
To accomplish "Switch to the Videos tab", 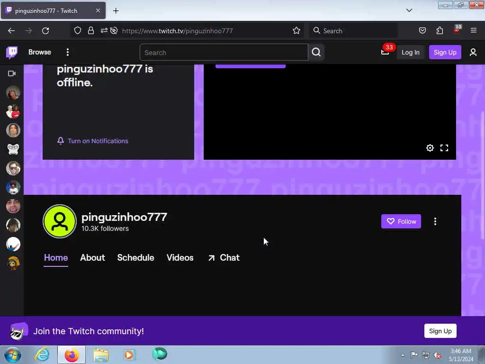I will (180, 258).
